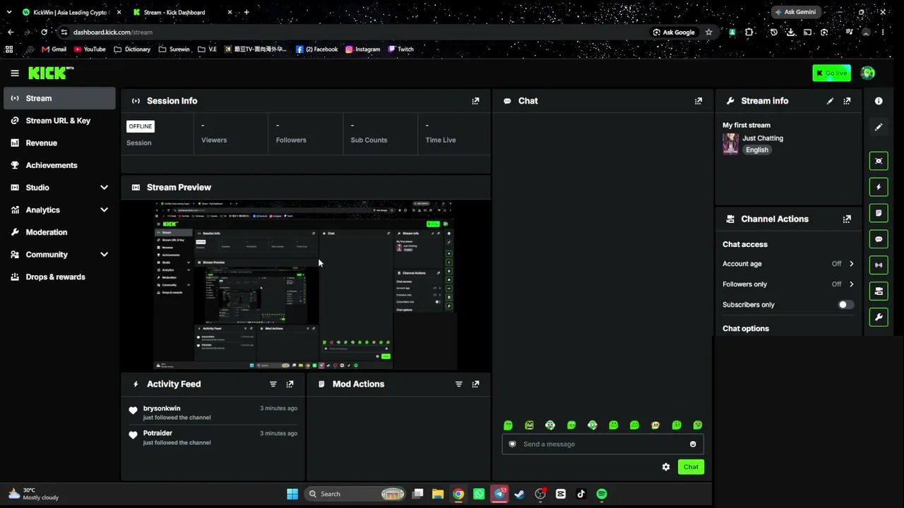Open the Windows Start menu
The image size is (904, 508).
tap(292, 494)
